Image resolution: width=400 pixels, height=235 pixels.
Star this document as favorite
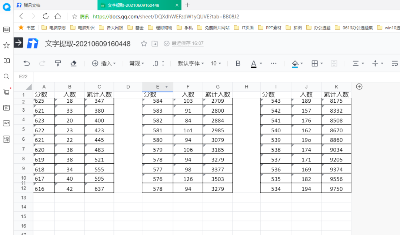144,44
